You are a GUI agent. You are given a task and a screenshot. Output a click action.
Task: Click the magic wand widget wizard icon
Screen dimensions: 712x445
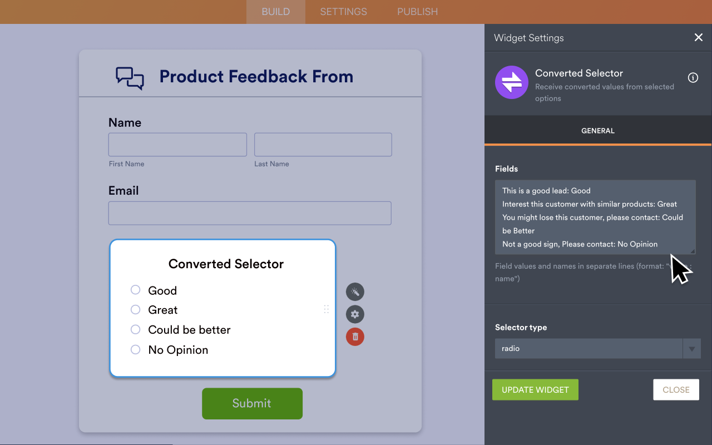355,291
